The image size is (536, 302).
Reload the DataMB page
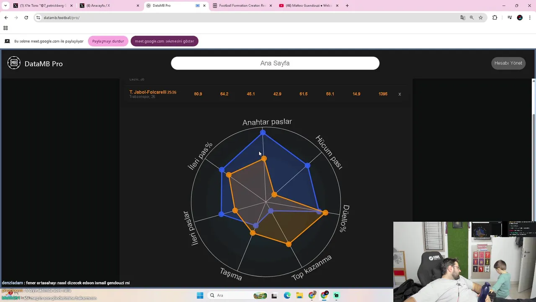(x=26, y=18)
